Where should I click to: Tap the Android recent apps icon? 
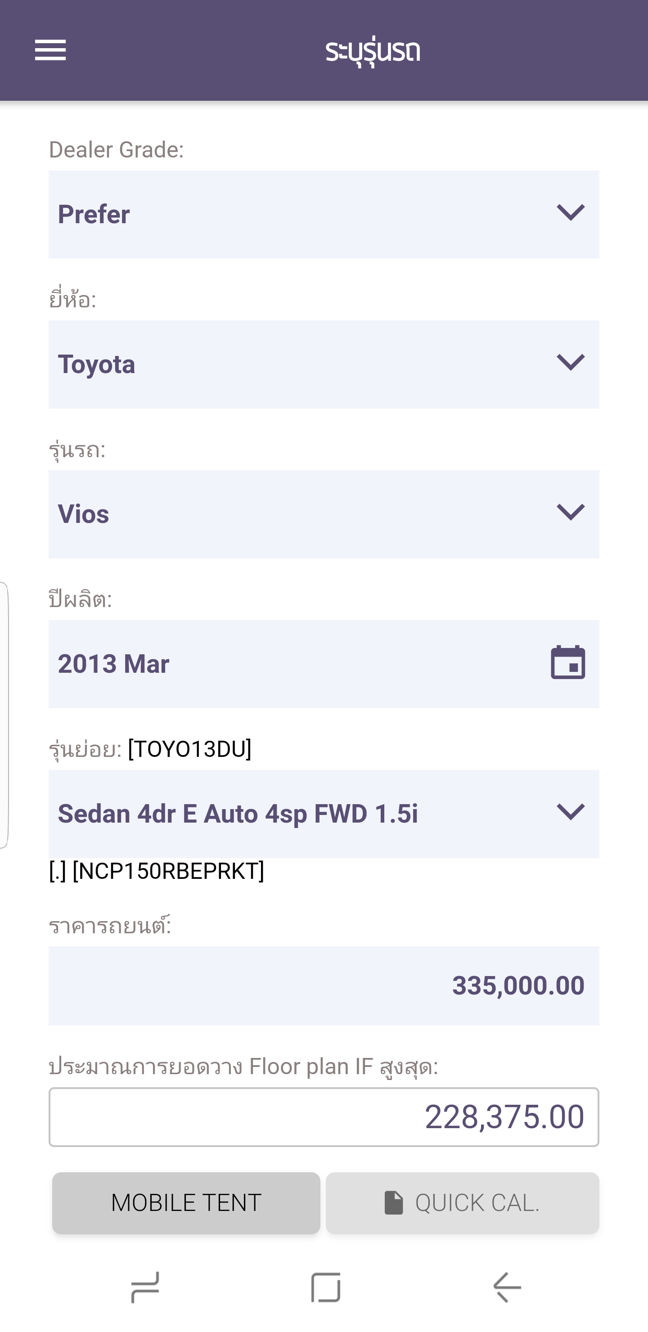(145, 1287)
